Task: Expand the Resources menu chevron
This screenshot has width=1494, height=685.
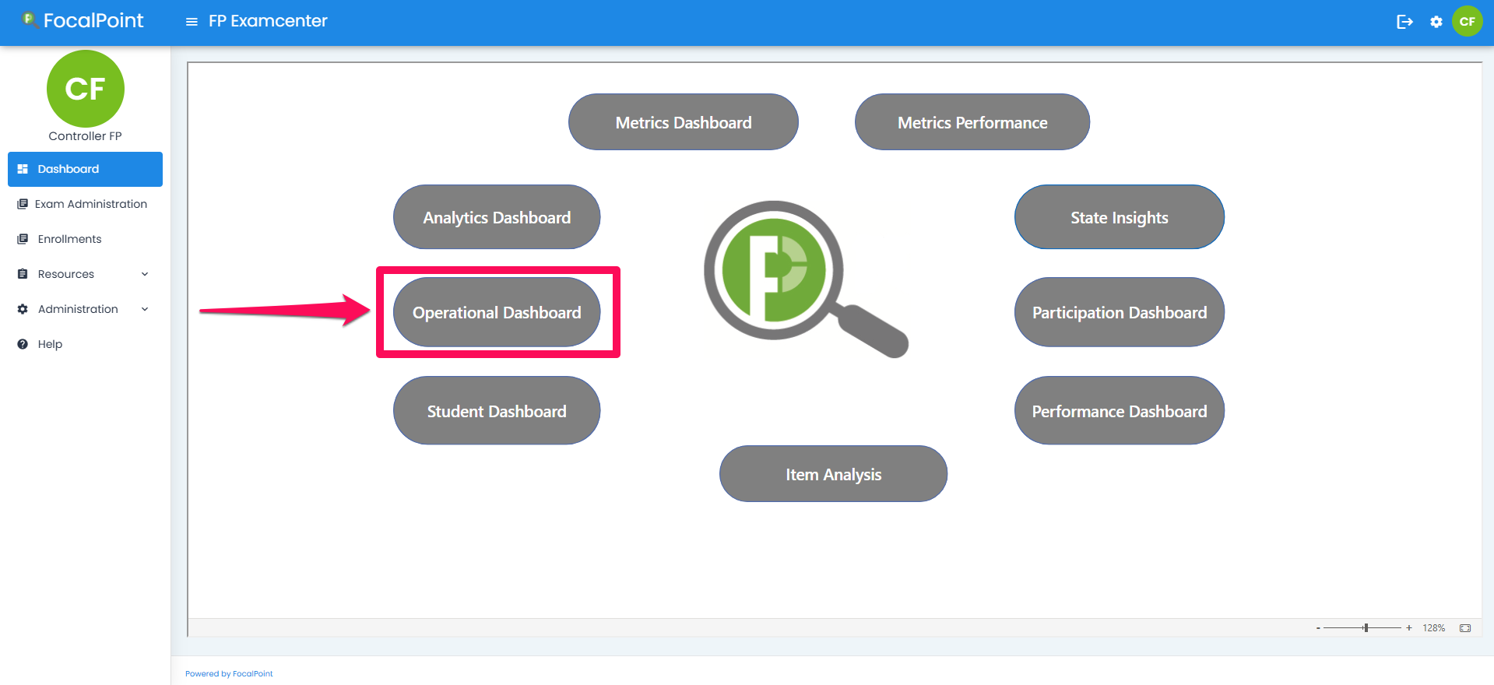Action: click(145, 274)
